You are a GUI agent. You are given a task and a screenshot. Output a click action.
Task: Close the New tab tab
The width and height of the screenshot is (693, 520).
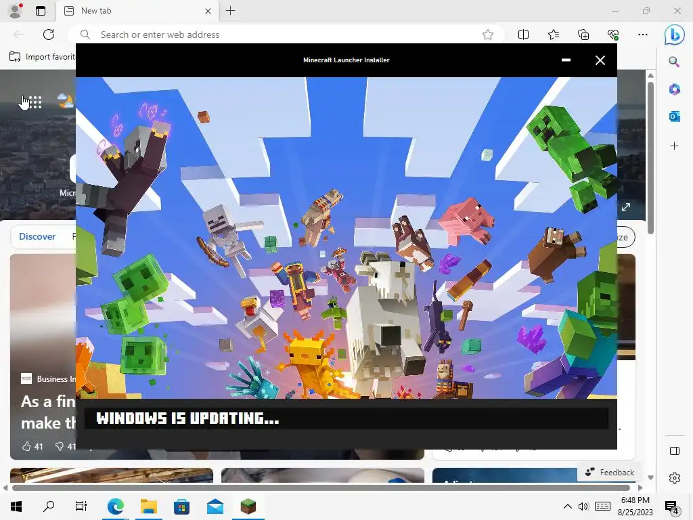coord(208,11)
